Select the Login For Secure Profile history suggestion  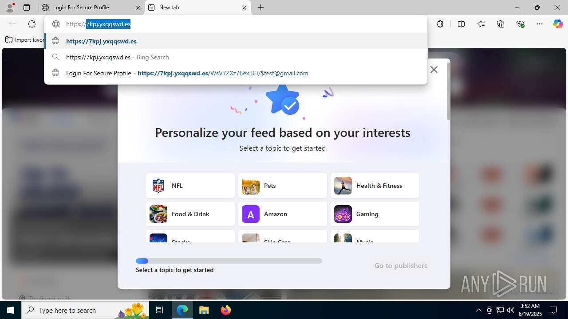tap(236, 73)
